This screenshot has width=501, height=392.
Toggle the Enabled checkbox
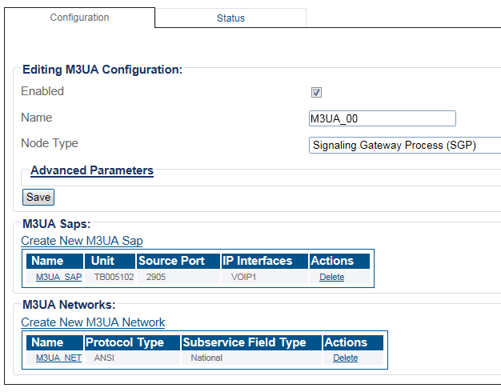coord(316,93)
